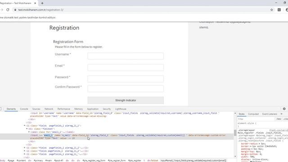Select #pie_register_reg_form breadcrumb
Image resolution: width=288 pixels, height=162 pixels.
(94, 161)
